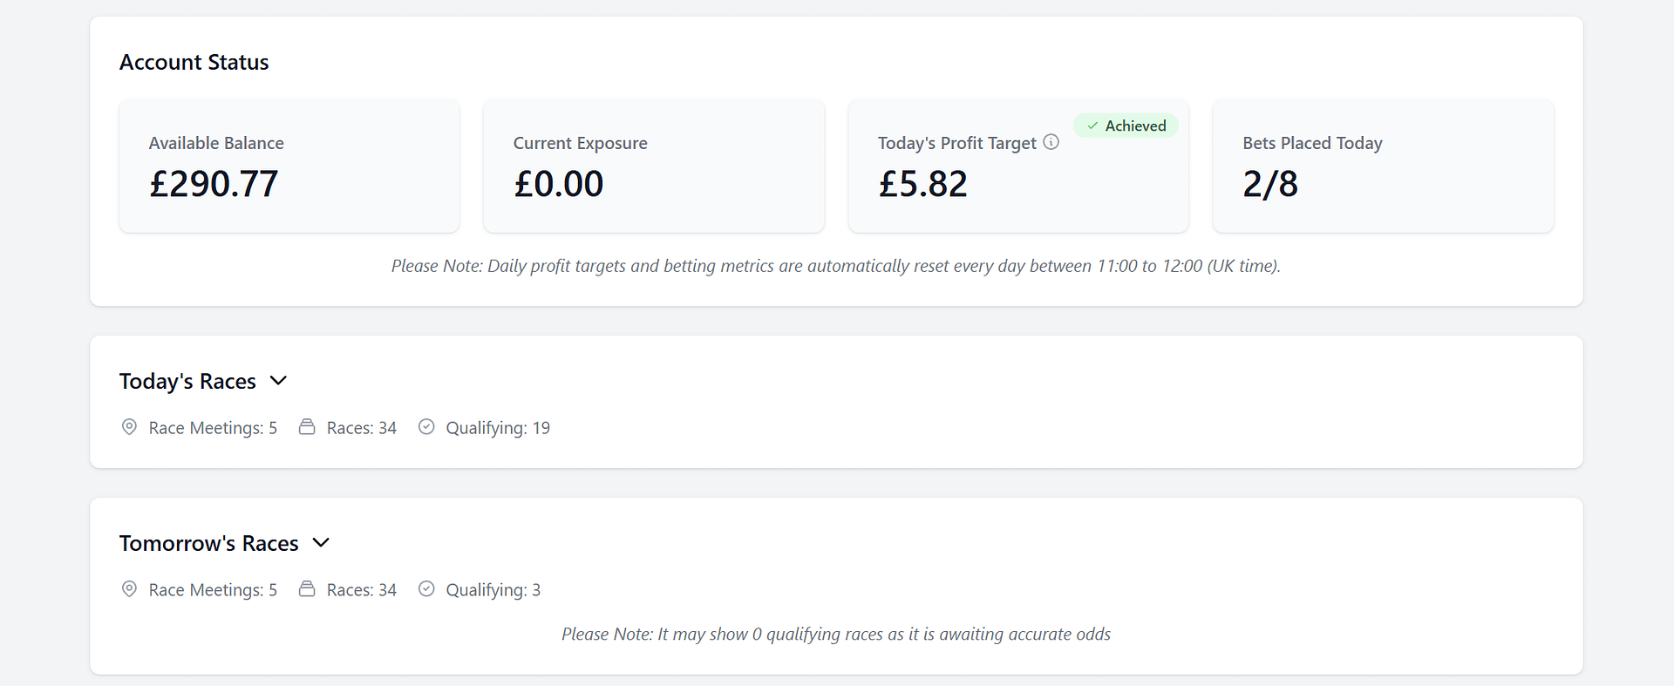Click the green checkmark in Achieved badge
The width and height of the screenshot is (1674, 686).
(x=1092, y=126)
